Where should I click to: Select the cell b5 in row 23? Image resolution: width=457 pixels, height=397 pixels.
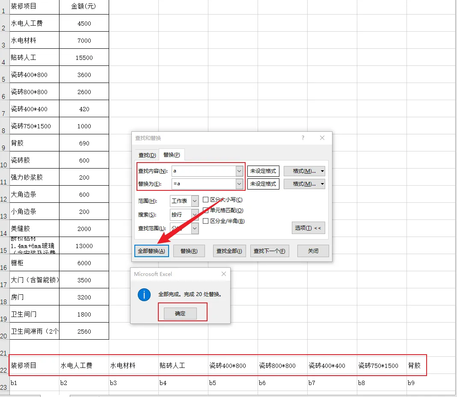pyautogui.click(x=233, y=383)
